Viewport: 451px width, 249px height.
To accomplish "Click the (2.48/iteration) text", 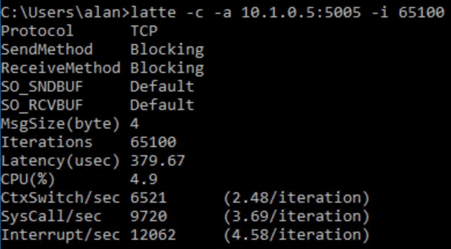I will (x=296, y=197).
